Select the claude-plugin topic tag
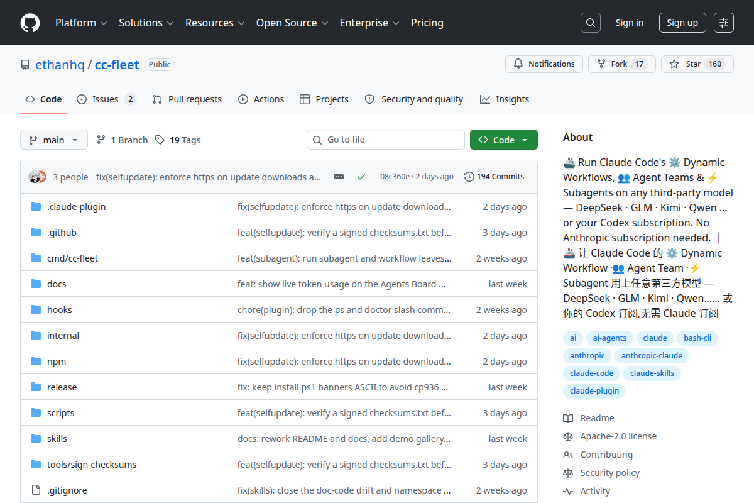 point(594,390)
